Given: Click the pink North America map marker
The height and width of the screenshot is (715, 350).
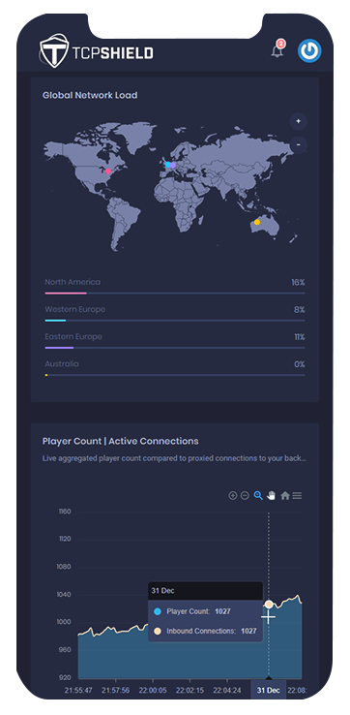Looking at the screenshot, I should (x=108, y=171).
